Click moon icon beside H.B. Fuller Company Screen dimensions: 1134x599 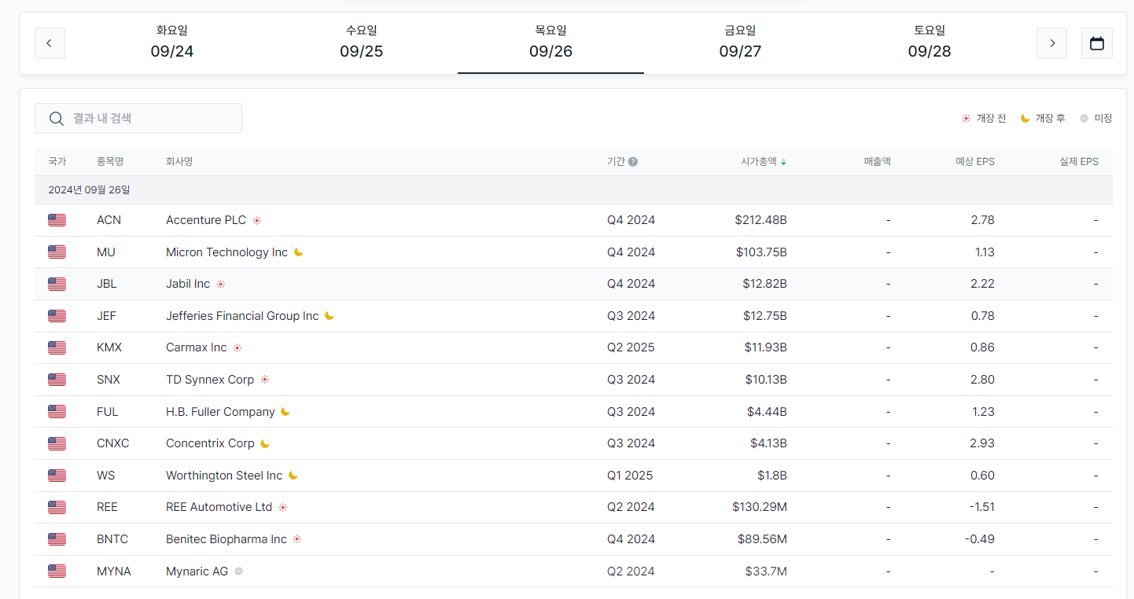tap(285, 411)
